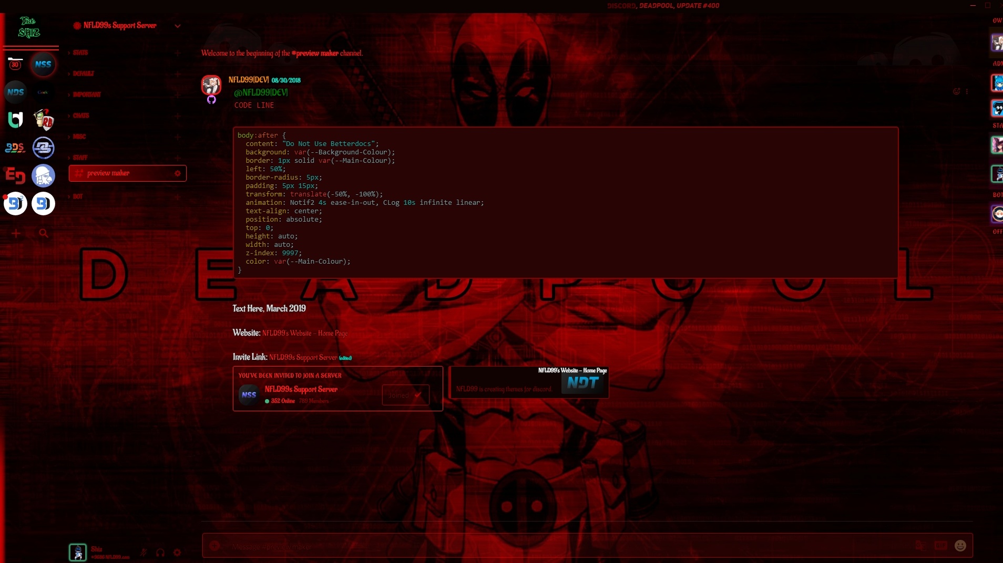This screenshot has height=563, width=1003.
Task: Open the RB knight server icon
Action: (43, 120)
